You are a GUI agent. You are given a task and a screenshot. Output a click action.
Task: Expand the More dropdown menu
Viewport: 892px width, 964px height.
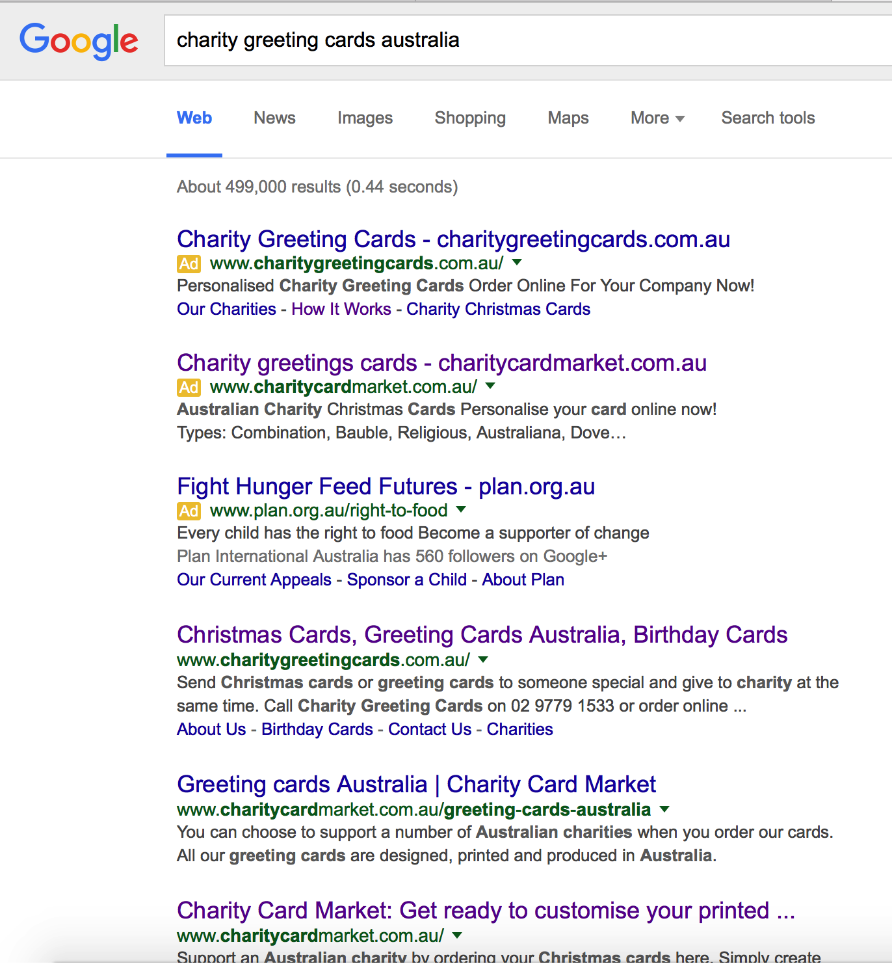657,118
